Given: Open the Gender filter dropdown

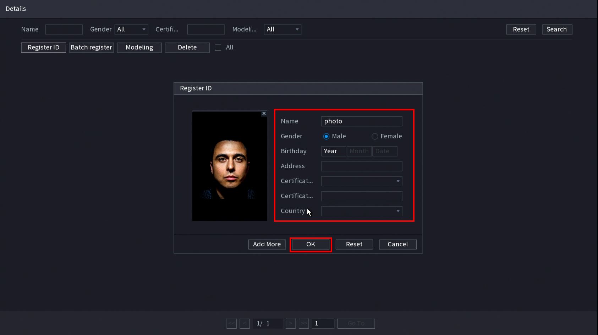Looking at the screenshot, I should point(131,29).
